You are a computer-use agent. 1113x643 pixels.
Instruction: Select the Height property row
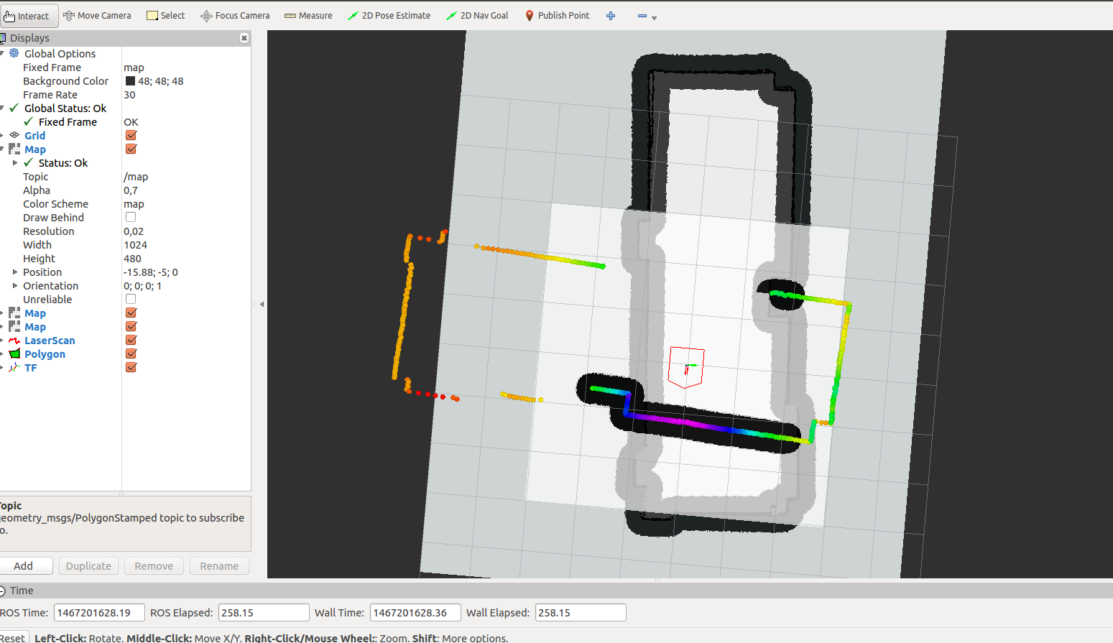pos(125,259)
